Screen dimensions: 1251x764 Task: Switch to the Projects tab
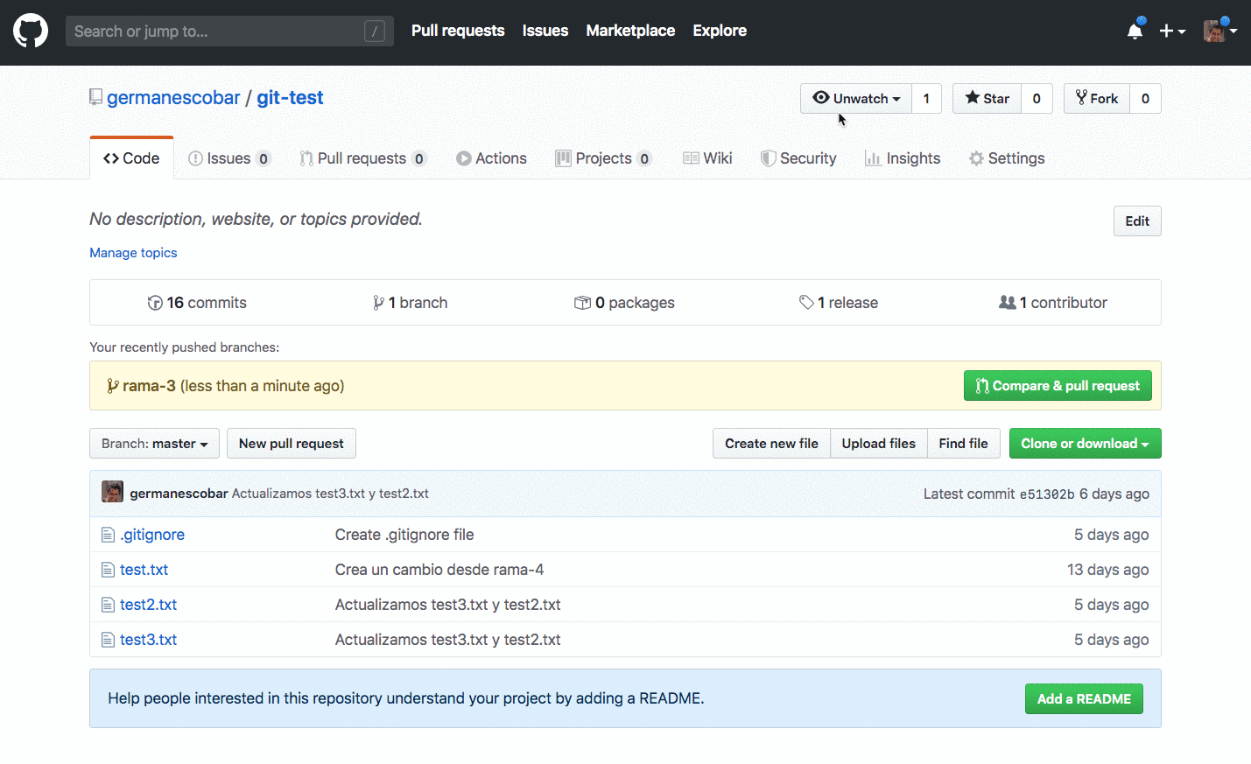(604, 158)
